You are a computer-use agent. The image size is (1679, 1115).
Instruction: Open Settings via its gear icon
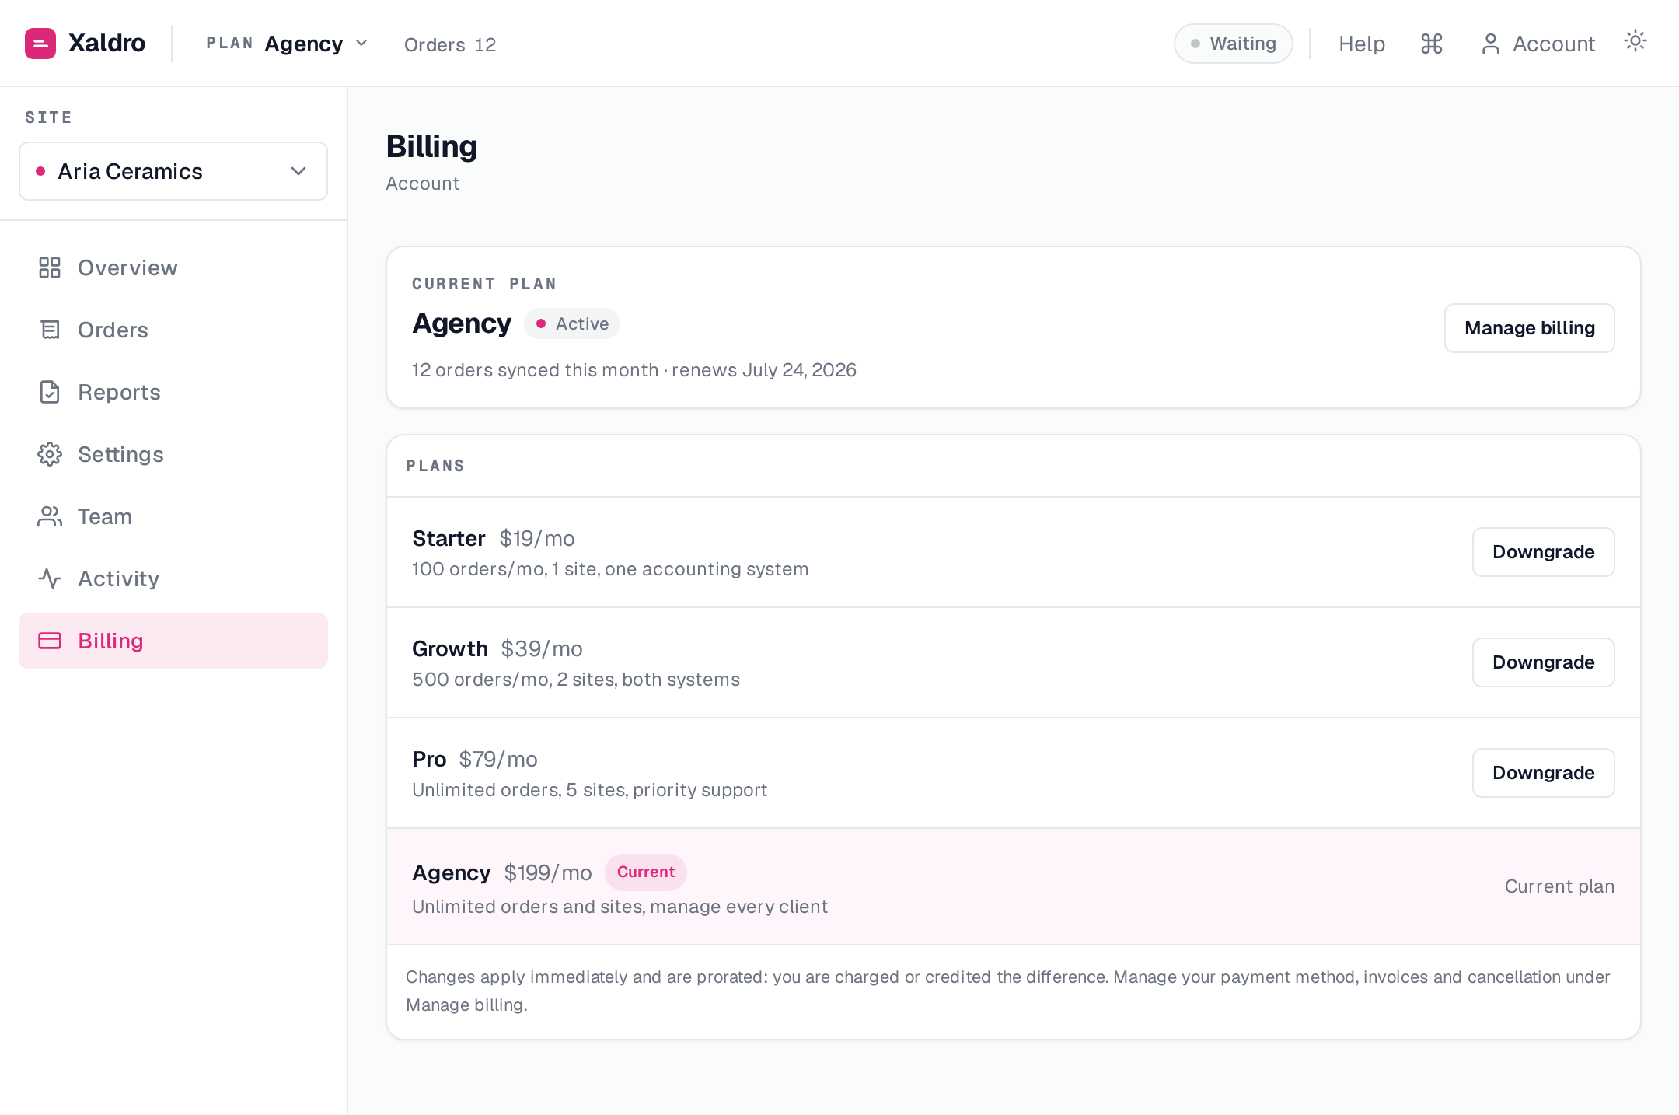(x=50, y=454)
